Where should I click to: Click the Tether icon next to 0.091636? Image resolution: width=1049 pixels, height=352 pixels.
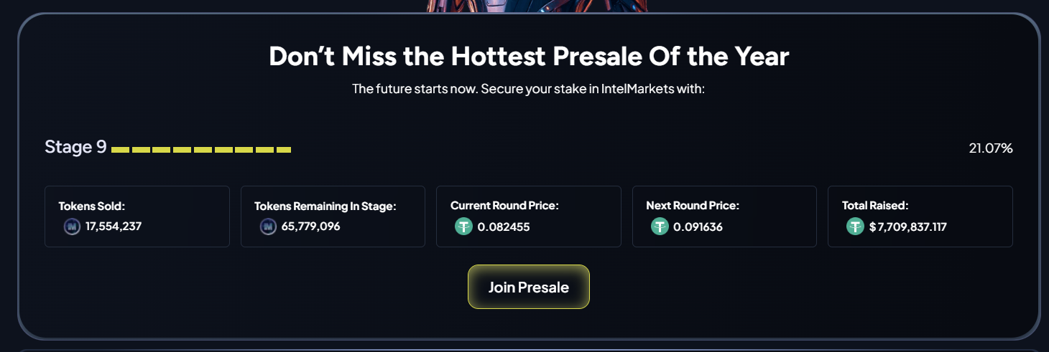tap(660, 227)
